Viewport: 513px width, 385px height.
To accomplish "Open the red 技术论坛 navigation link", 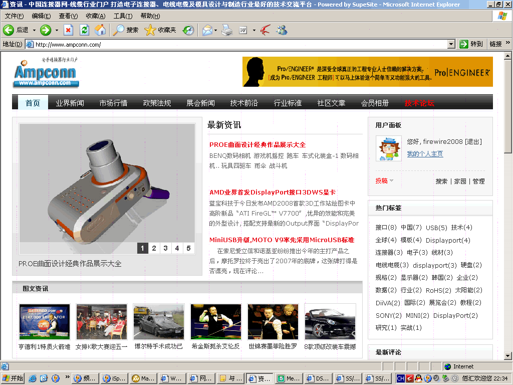I will (419, 103).
